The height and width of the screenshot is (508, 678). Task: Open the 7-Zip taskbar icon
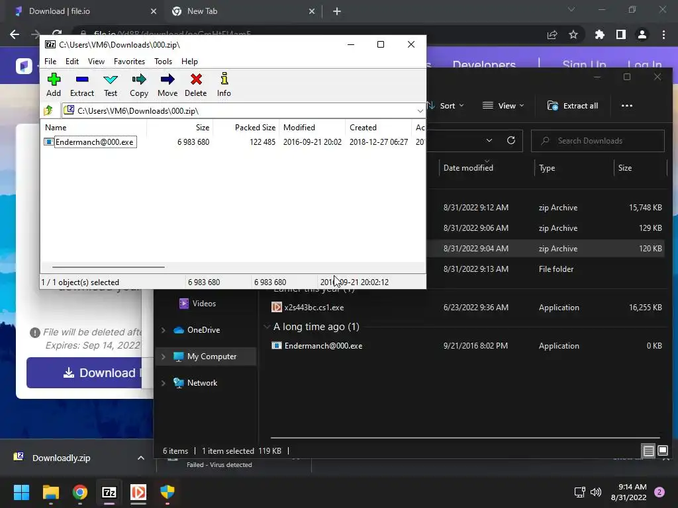point(109,492)
